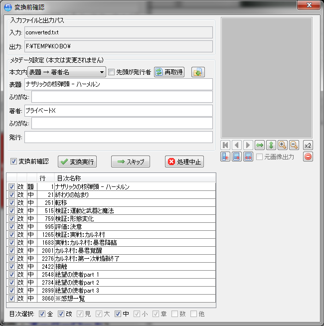Click the 表題 title input field
The image size is (324, 326).
coord(119,84)
